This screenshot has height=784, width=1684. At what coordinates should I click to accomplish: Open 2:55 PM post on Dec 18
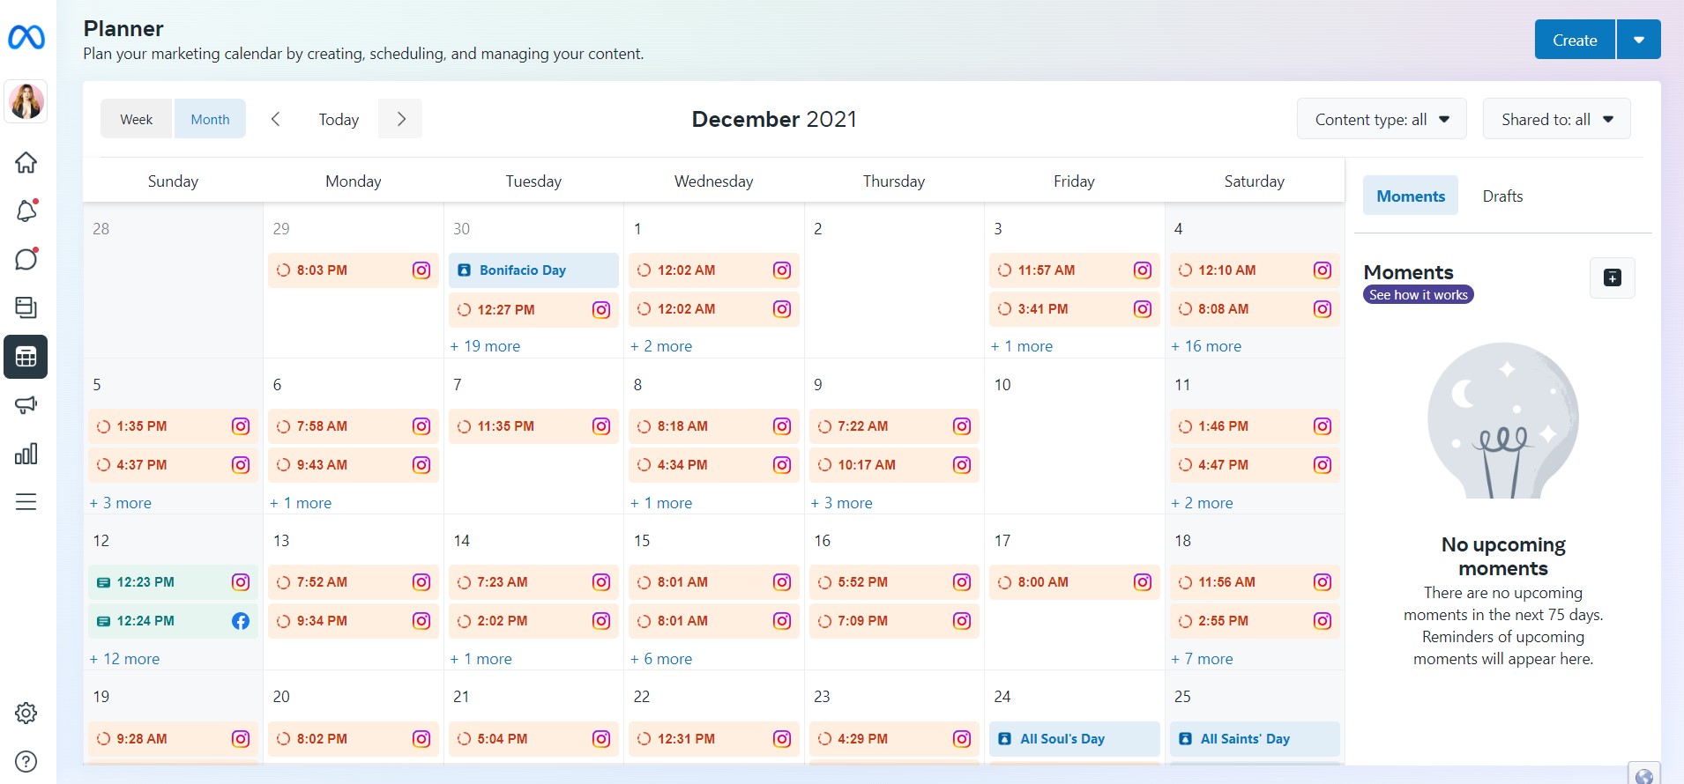(x=1255, y=621)
